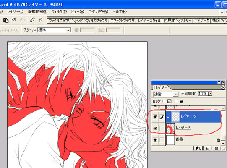Open the フィルタブラウザ palette tab
The height and width of the screenshot is (168, 227).
97,21
